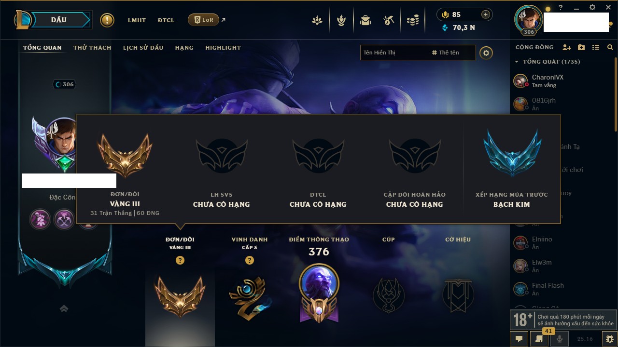Image resolution: width=618 pixels, height=347 pixels.
Task: Open the THỬ THÁCH tab
Action: 92,48
